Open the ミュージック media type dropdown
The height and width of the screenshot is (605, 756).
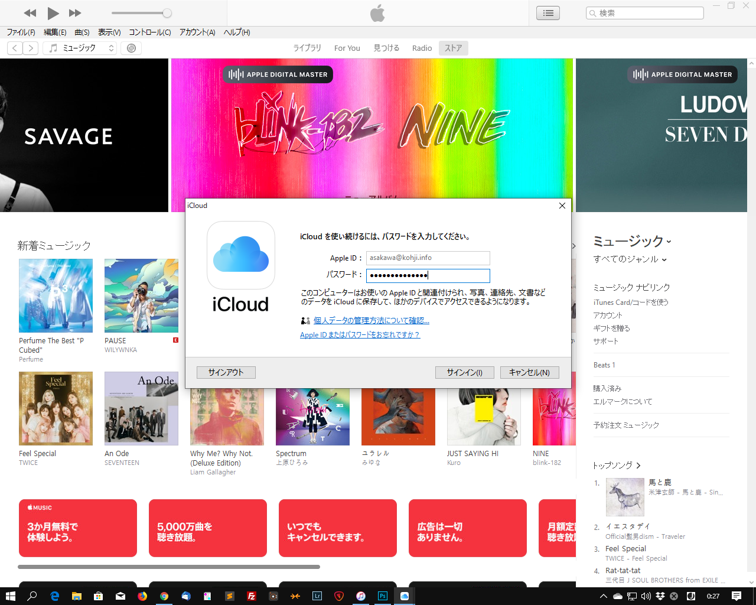click(80, 48)
